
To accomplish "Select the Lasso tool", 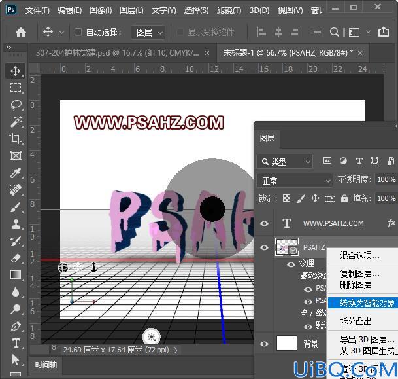I will pyautogui.click(x=16, y=105).
